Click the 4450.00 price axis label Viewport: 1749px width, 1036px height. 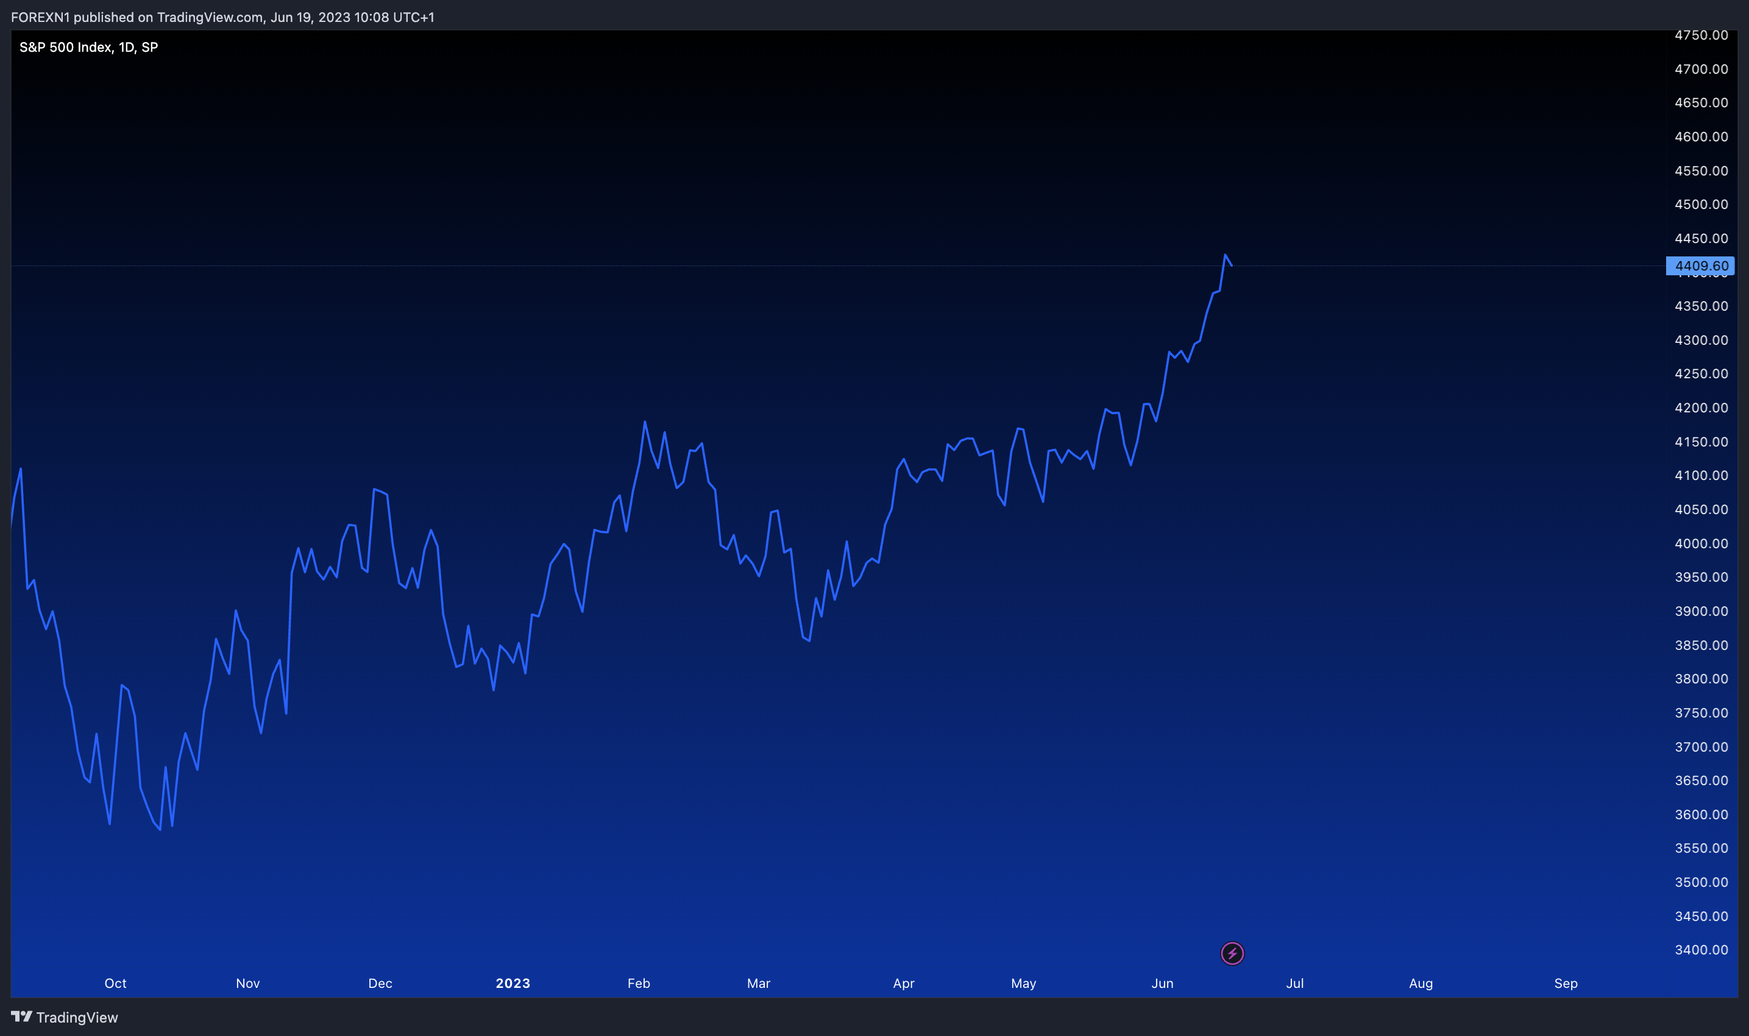point(1701,239)
